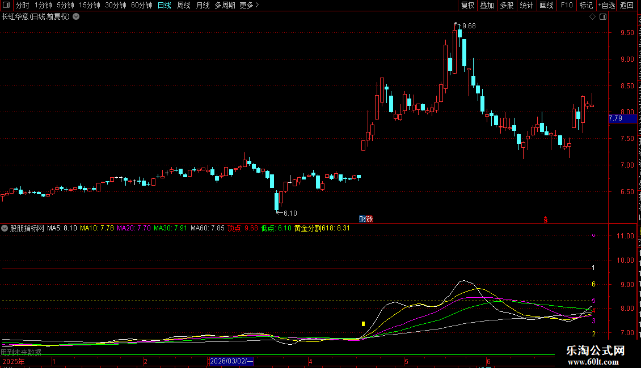Open the 多股 multi-stock view
641x368 pixels.
(x=507, y=5)
